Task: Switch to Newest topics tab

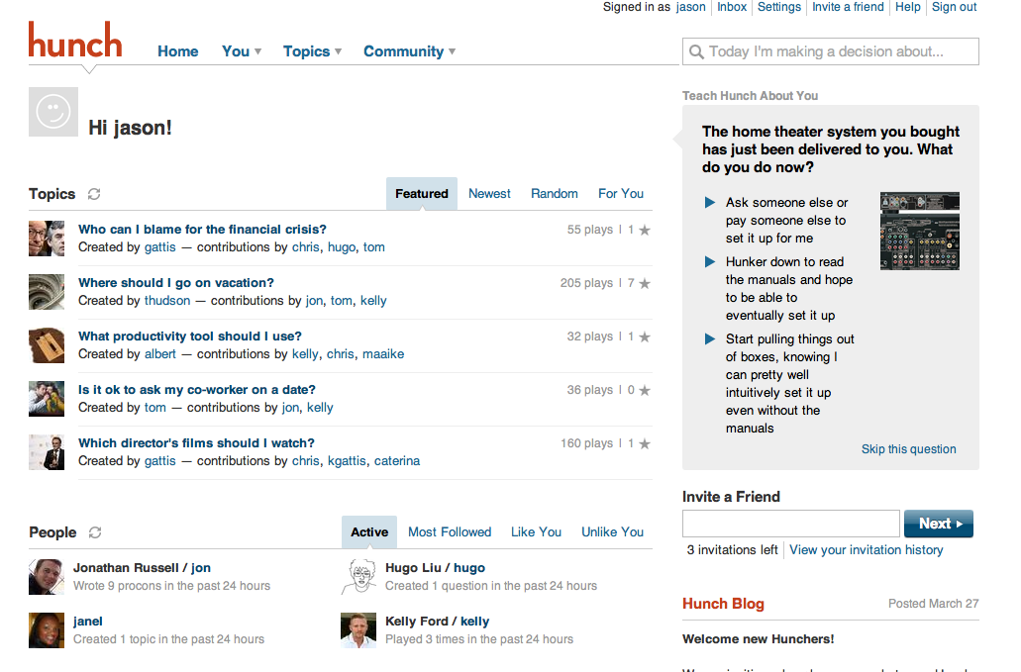Action: point(489,193)
